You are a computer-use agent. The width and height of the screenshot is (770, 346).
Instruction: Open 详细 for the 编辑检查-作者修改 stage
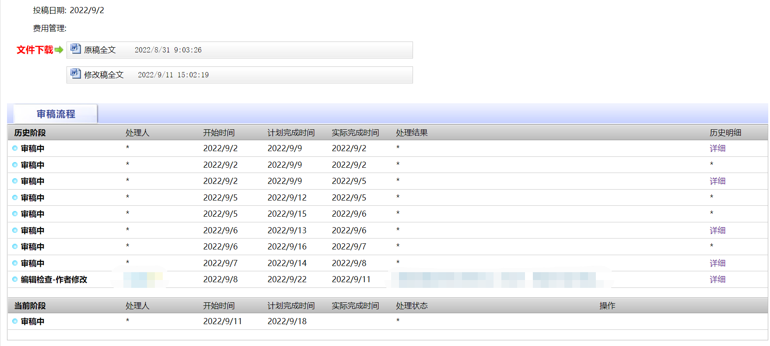pos(717,279)
